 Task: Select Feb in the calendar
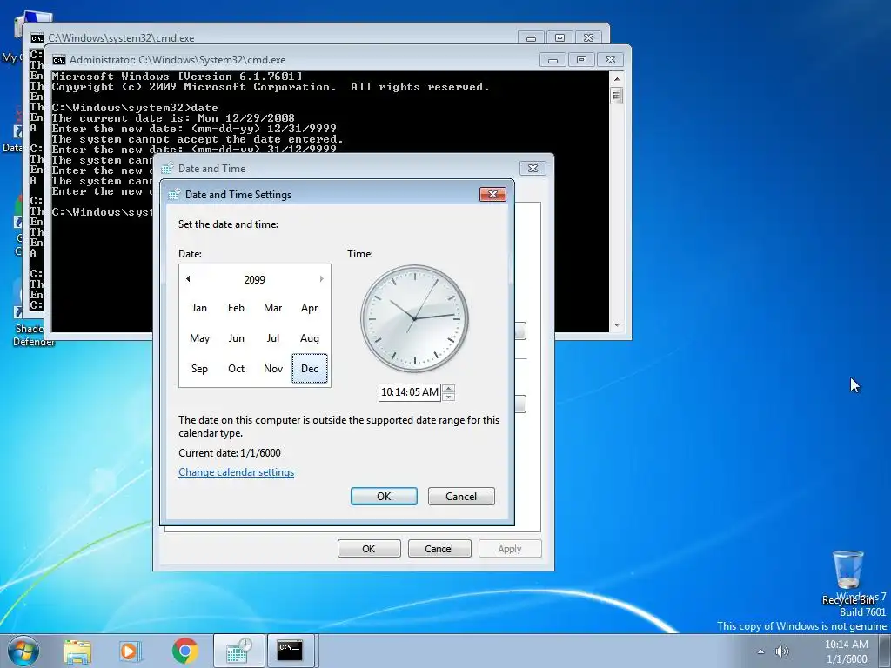(x=236, y=308)
